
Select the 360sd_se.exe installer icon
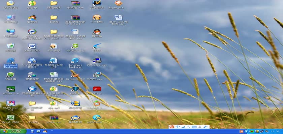click(x=97, y=62)
